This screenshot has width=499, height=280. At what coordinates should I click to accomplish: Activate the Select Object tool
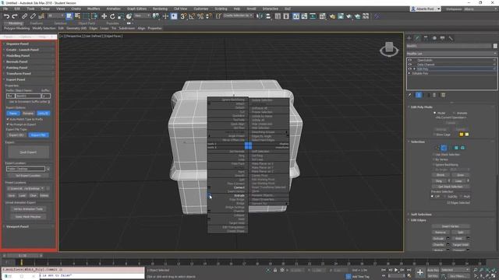pos(69,16)
